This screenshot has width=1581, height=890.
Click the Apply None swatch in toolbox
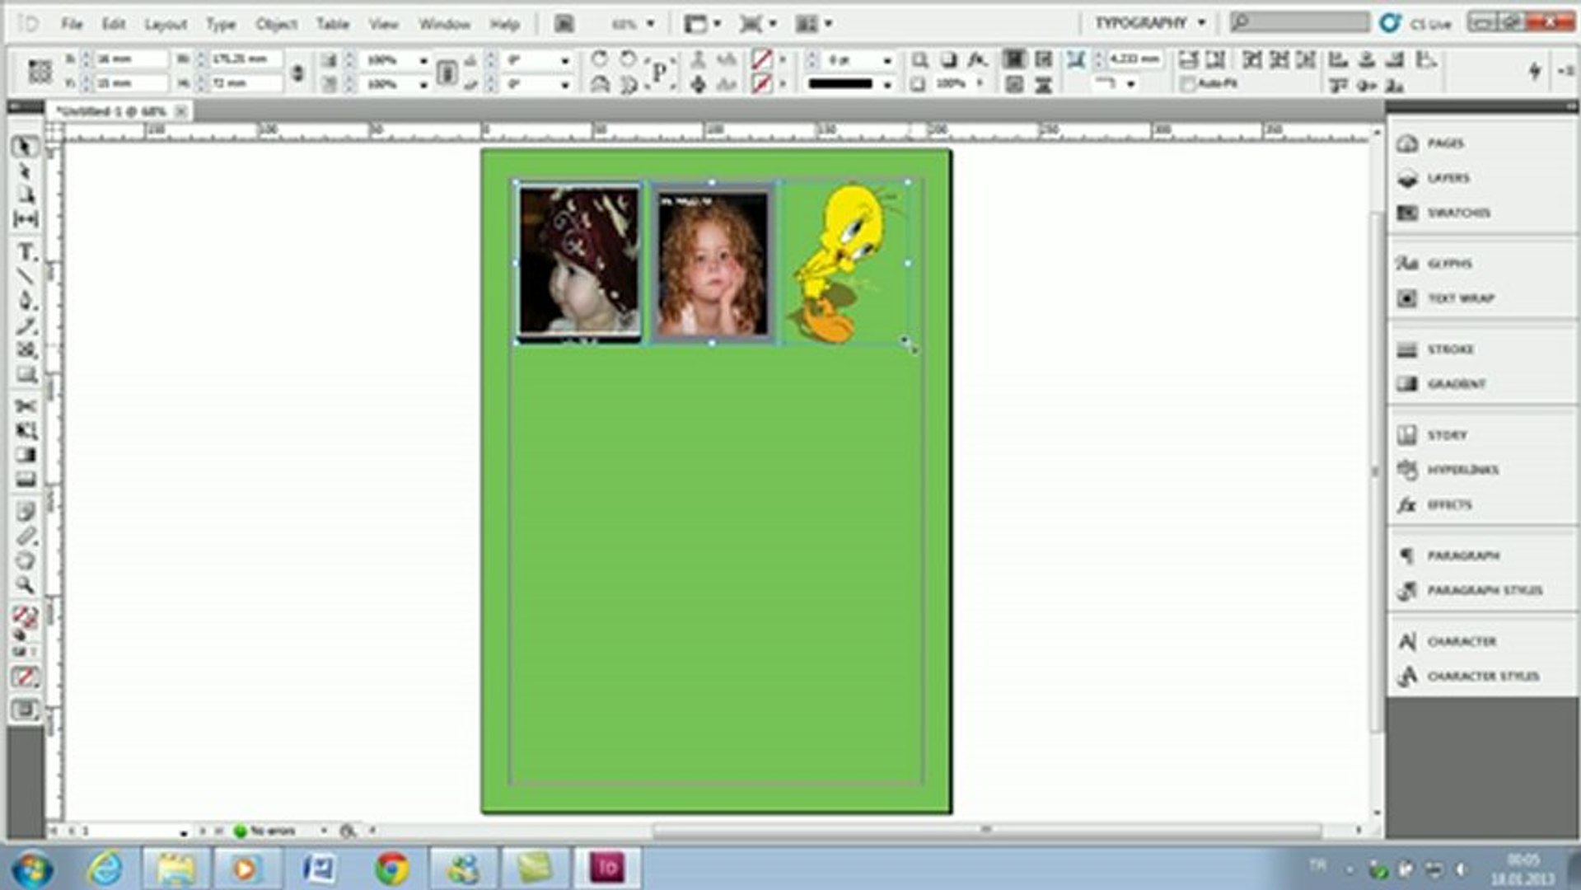pos(25,677)
